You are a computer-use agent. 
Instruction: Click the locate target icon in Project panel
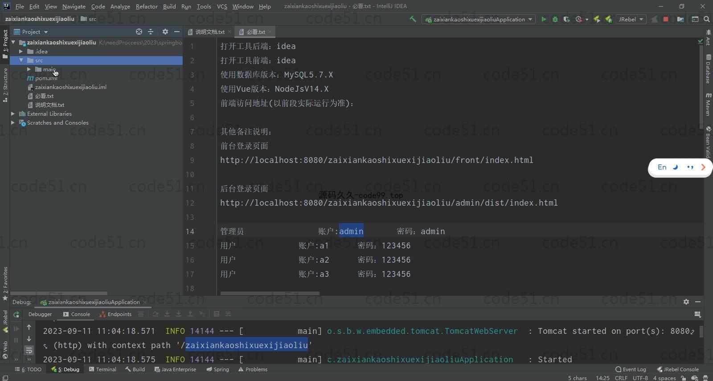click(x=139, y=32)
